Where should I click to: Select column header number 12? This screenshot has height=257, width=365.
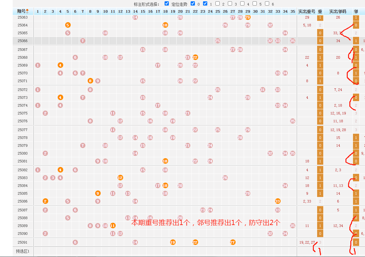point(120,11)
